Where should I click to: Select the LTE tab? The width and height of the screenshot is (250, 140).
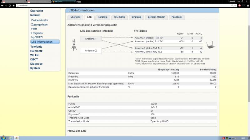click(x=89, y=17)
